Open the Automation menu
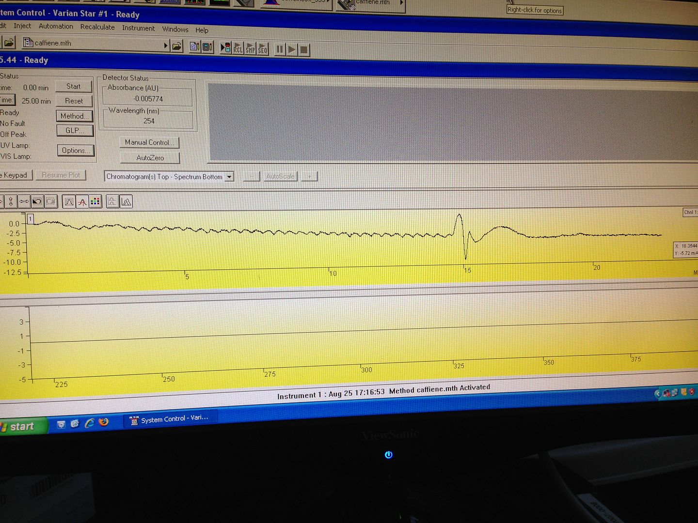 coord(56,26)
